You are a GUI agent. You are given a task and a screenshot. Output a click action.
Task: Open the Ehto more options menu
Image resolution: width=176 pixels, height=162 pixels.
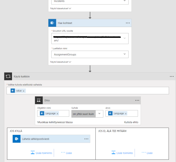click(137, 101)
